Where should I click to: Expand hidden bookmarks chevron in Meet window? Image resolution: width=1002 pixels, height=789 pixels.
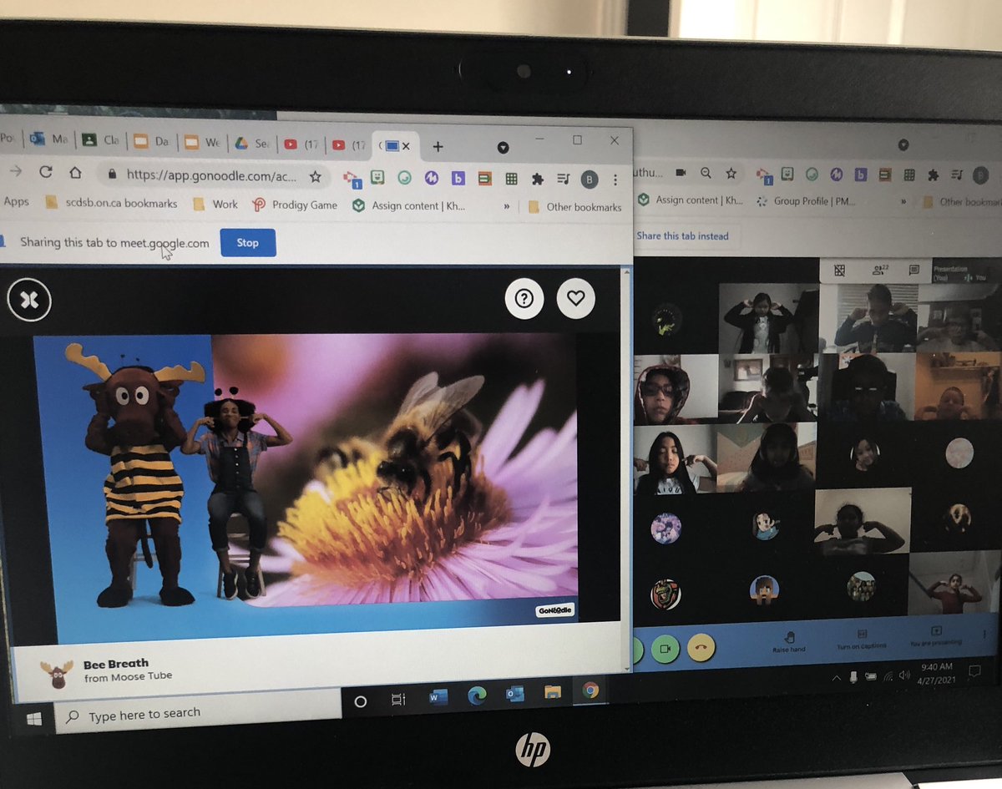[904, 201]
